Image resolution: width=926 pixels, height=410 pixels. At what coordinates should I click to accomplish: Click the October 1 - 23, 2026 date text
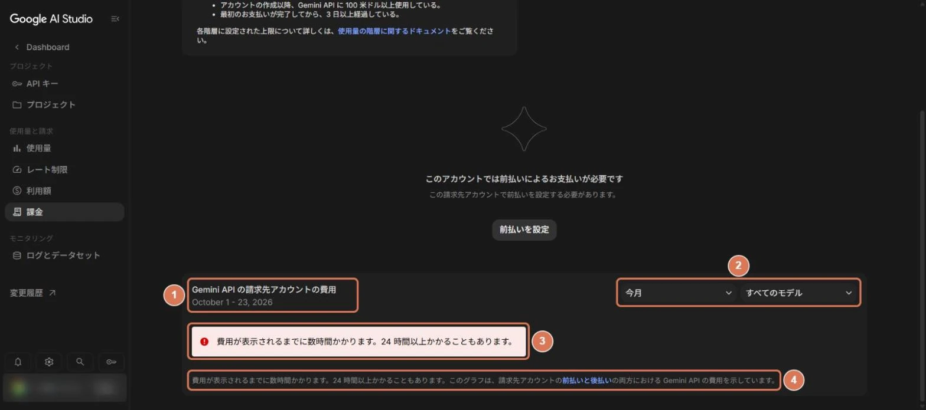pyautogui.click(x=232, y=302)
